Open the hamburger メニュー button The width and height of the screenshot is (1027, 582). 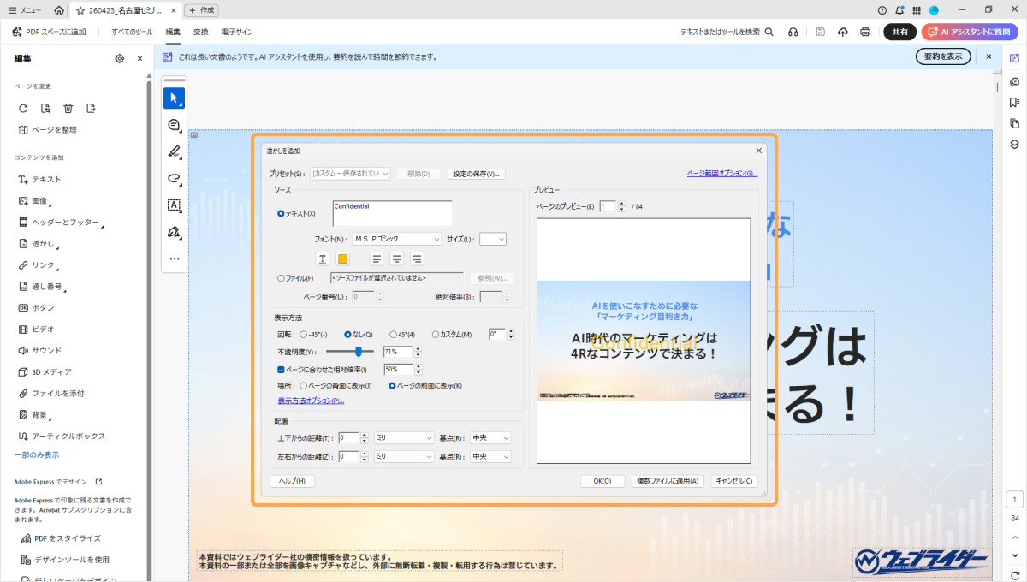tap(24, 10)
